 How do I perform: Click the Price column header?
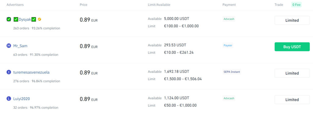tap(83, 5)
